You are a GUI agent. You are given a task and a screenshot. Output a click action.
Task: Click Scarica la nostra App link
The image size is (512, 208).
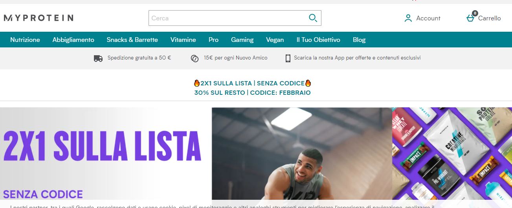357,58
